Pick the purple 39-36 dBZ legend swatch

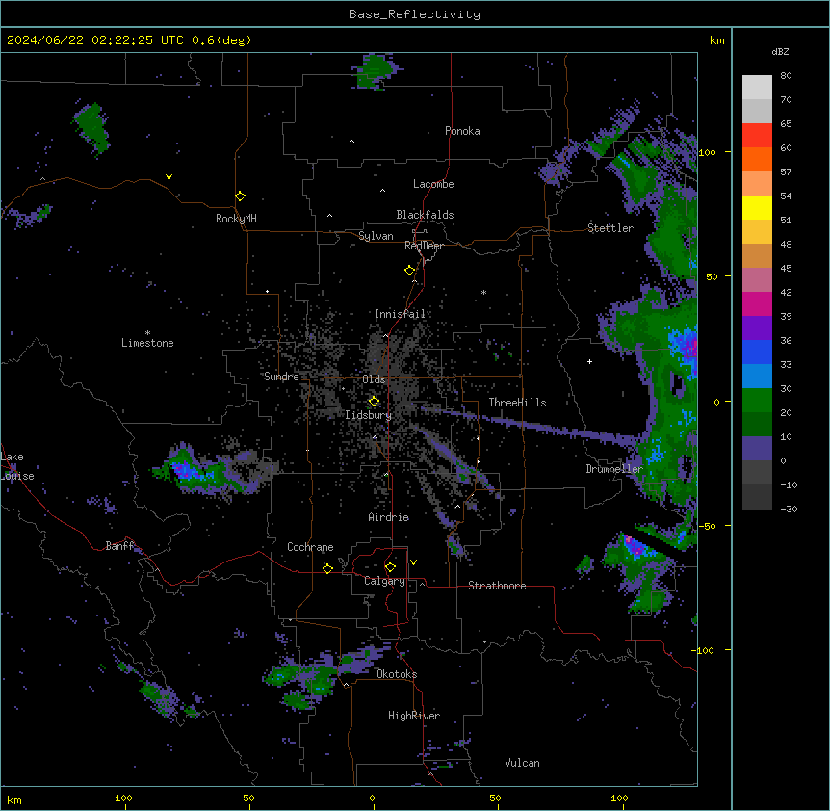click(757, 327)
